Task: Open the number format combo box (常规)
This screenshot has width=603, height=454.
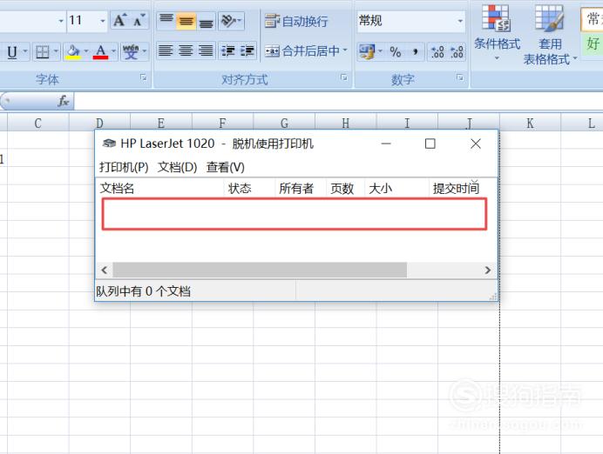Action: (411, 21)
